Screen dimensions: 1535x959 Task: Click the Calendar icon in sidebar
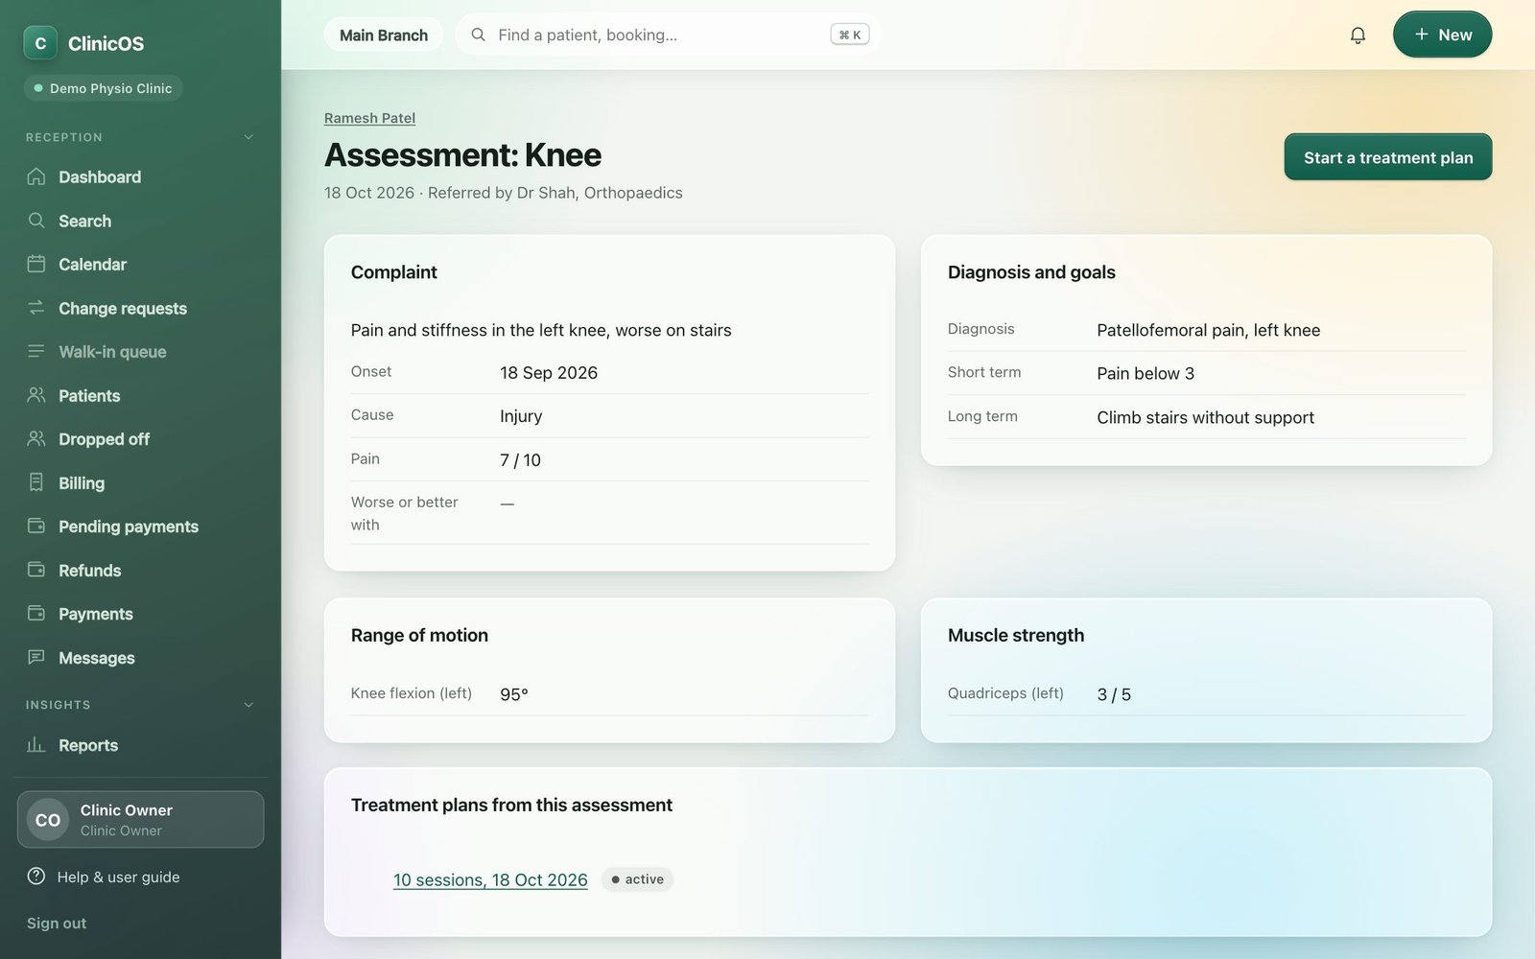36,264
